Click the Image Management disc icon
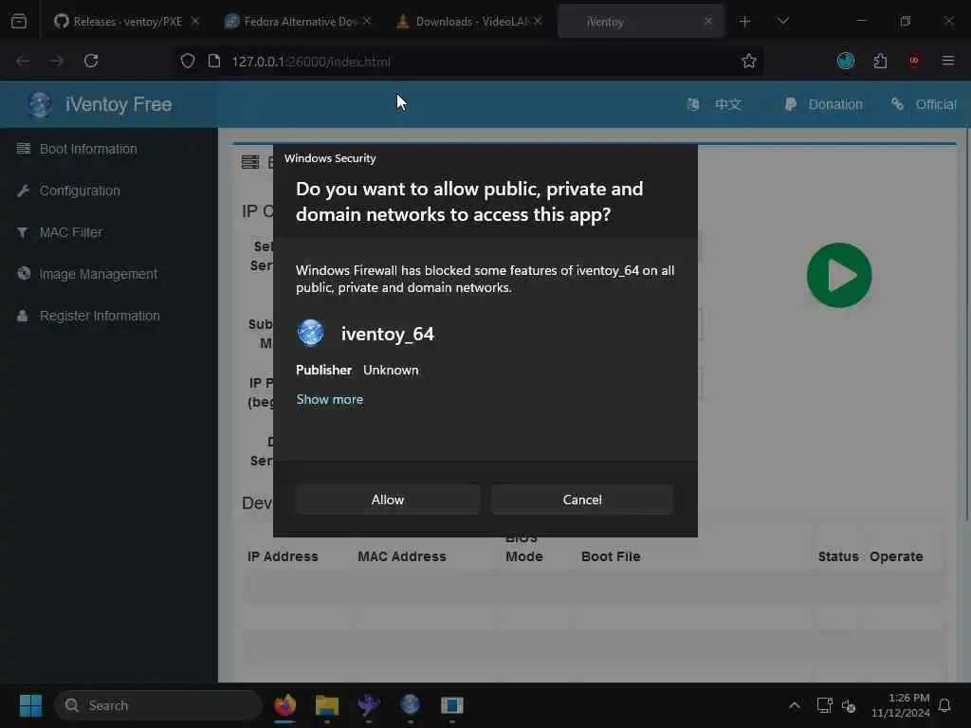This screenshot has width=971, height=728. point(24,273)
